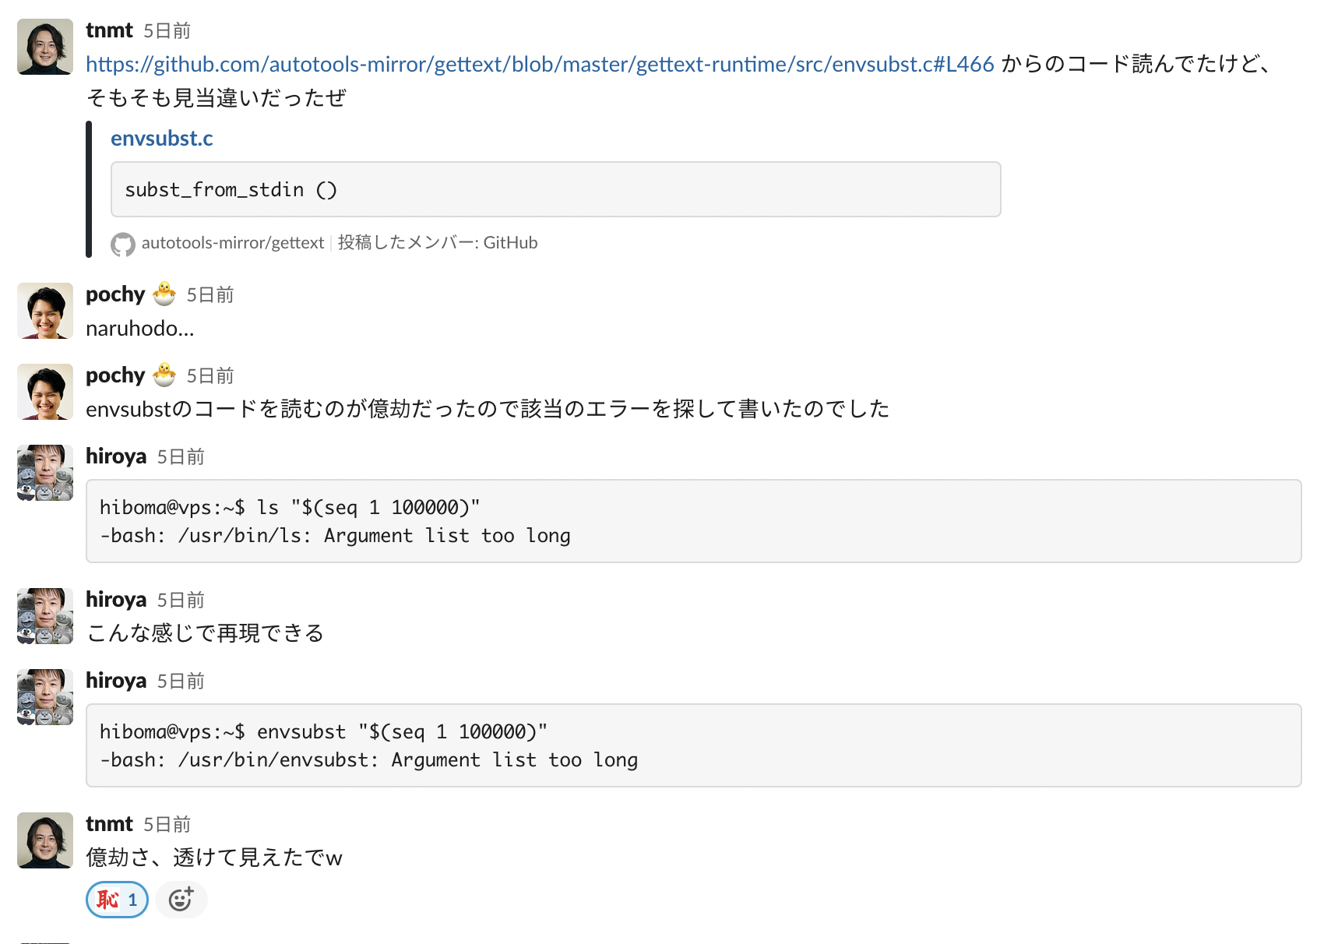The image size is (1324, 944).
Task: Open tnmt's username profile
Action: [109, 30]
